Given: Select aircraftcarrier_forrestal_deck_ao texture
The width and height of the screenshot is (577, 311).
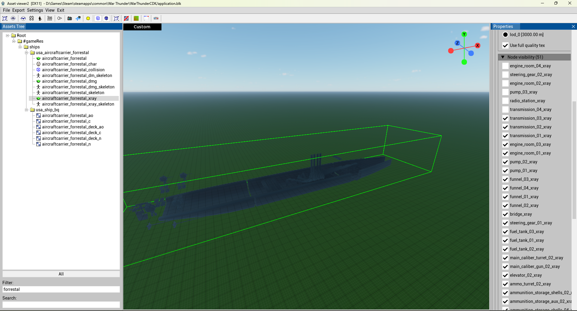Looking at the screenshot, I should (x=73, y=127).
